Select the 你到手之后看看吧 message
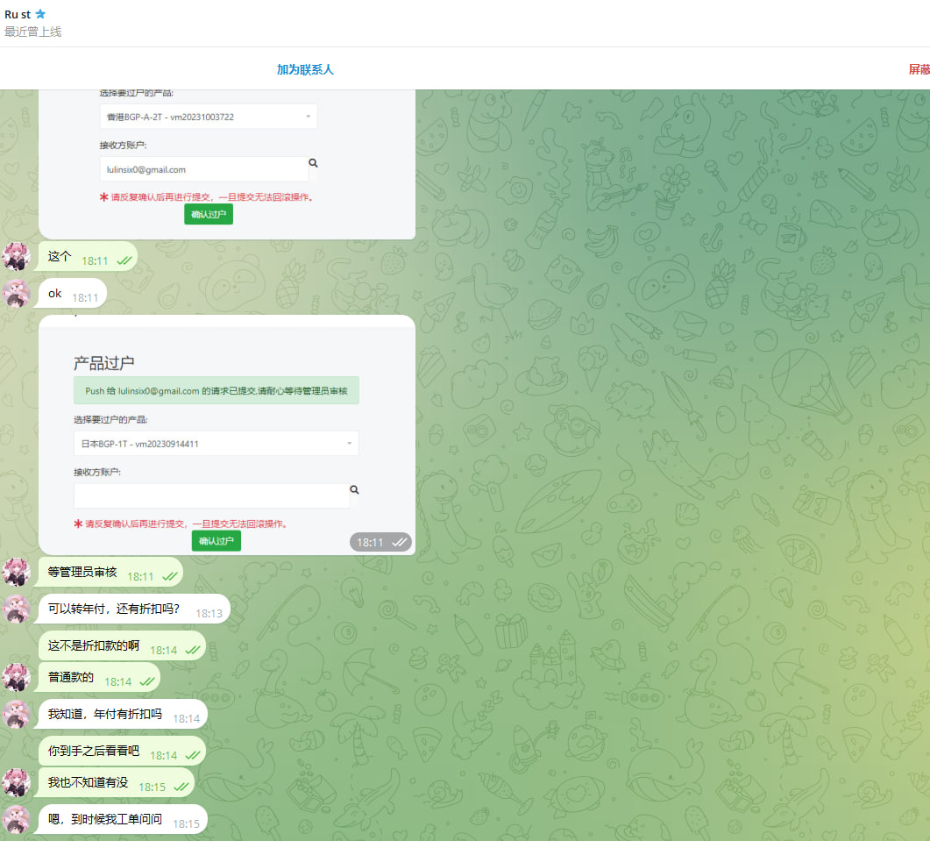Image resolution: width=930 pixels, height=841 pixels. pyautogui.click(x=122, y=751)
